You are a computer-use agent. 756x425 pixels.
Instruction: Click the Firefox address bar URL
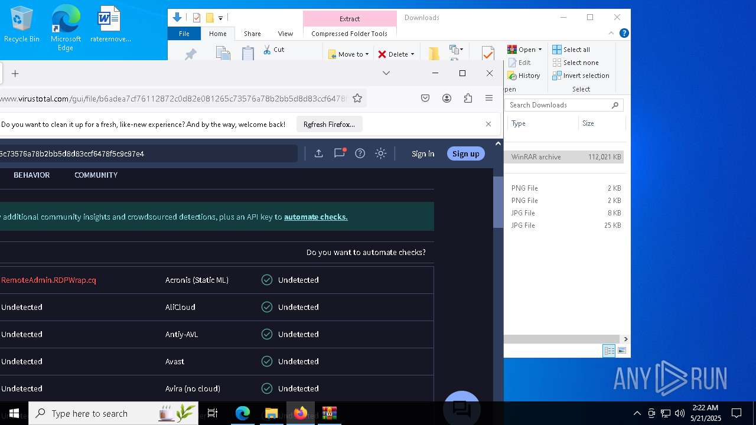tap(174, 99)
